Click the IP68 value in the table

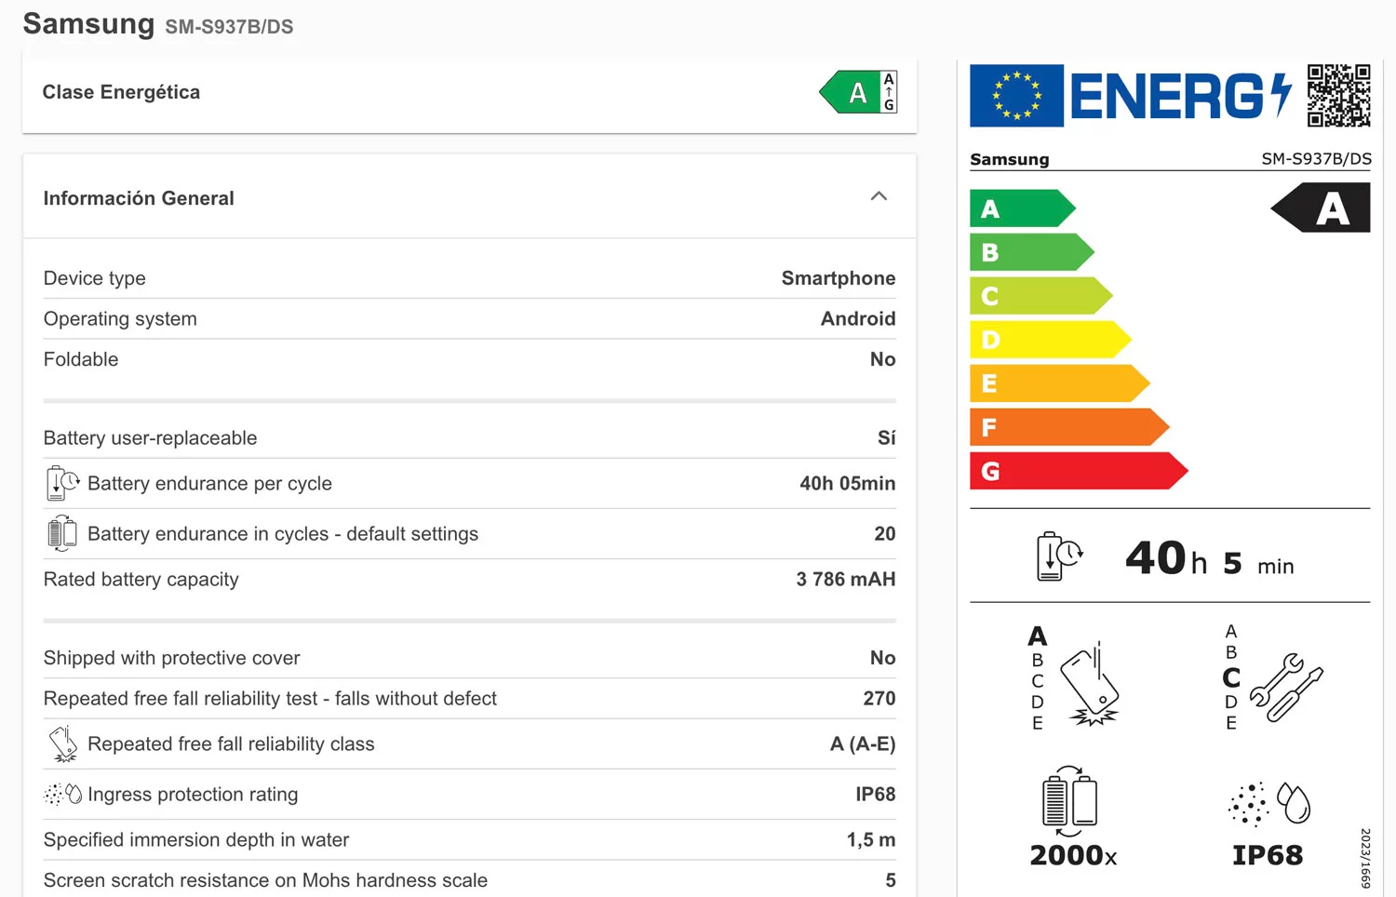pos(876,795)
